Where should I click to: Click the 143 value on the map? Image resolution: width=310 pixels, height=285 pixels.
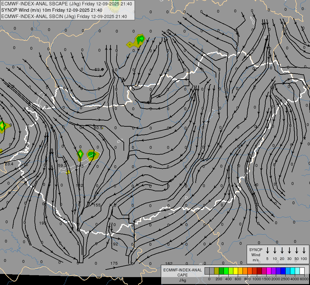(x=80, y=166)
